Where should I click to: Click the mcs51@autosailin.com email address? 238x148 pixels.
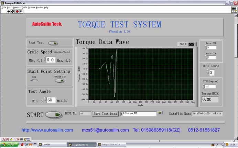pos(105,130)
